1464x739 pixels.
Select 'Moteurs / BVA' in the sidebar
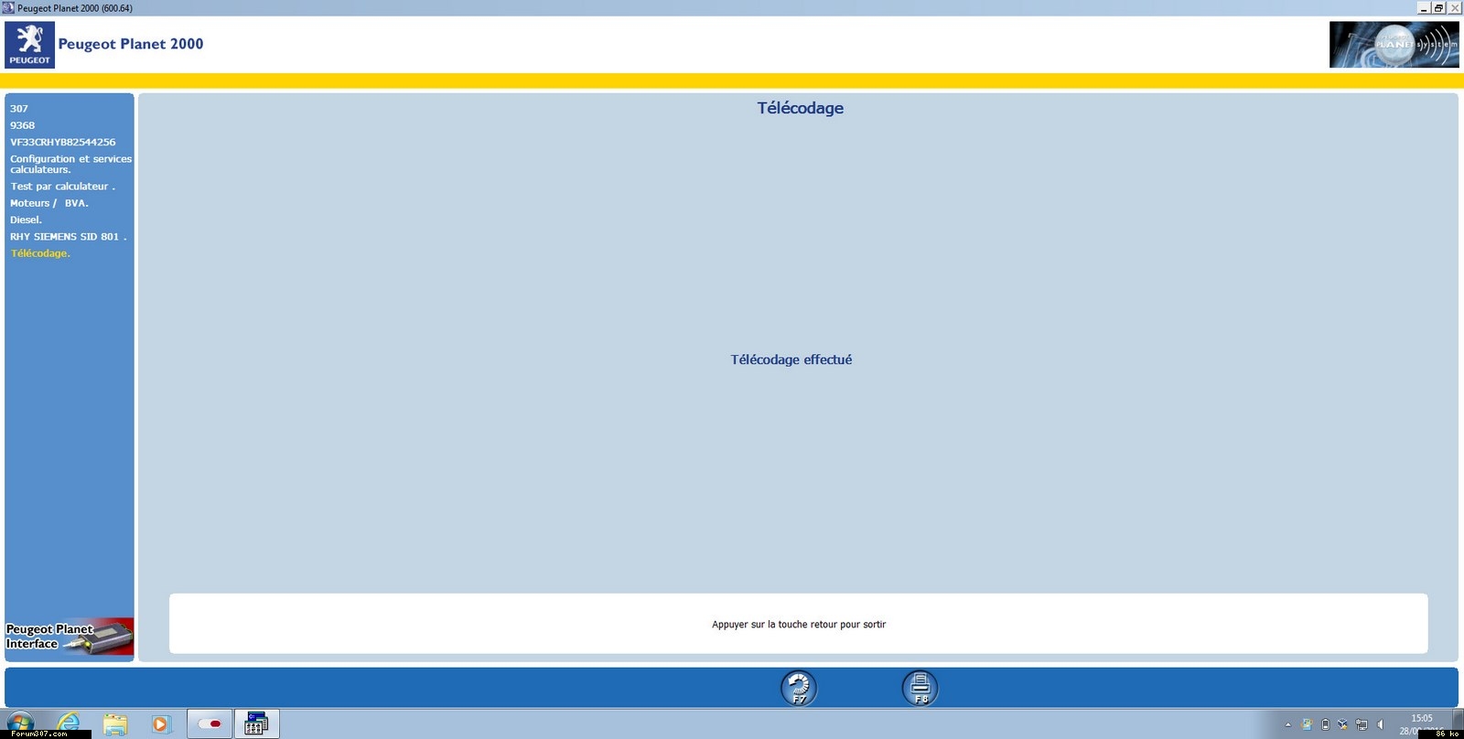tap(49, 203)
